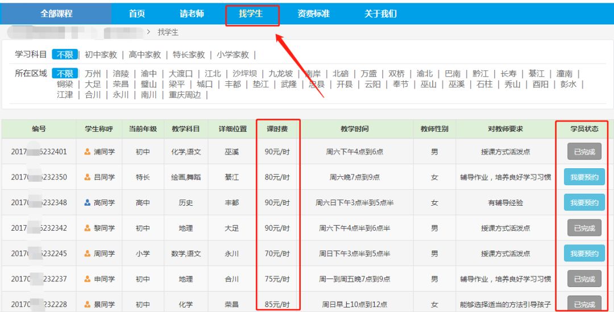Image resolution: width=614 pixels, height=312 pixels.
Task: Click the 有辅导经验 requirement cell
Action: tap(505, 202)
